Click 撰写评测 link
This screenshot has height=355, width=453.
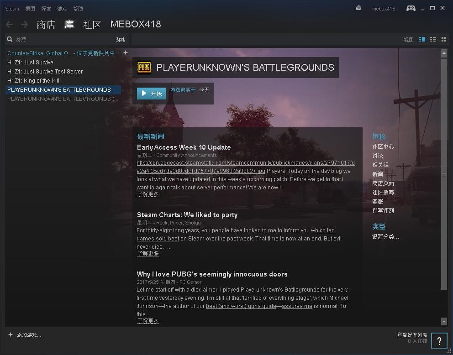tap(383, 211)
